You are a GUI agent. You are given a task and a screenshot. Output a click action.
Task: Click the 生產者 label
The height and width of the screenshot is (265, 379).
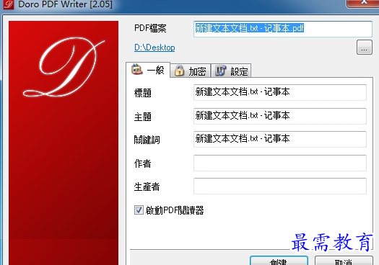pyautogui.click(x=147, y=187)
